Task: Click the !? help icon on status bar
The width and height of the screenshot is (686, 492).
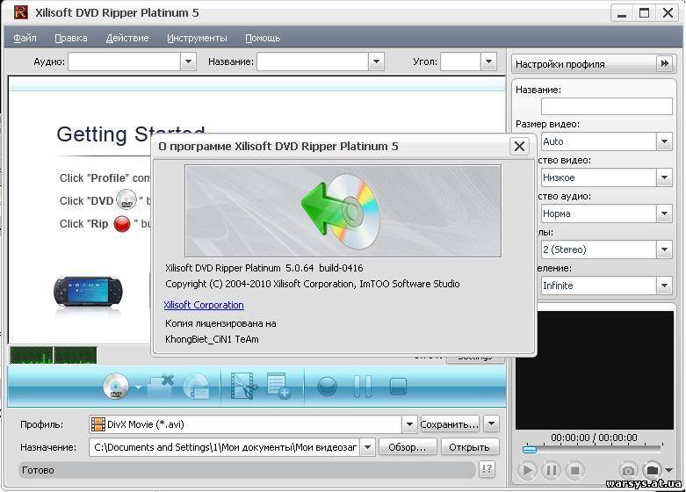Action: [x=487, y=469]
